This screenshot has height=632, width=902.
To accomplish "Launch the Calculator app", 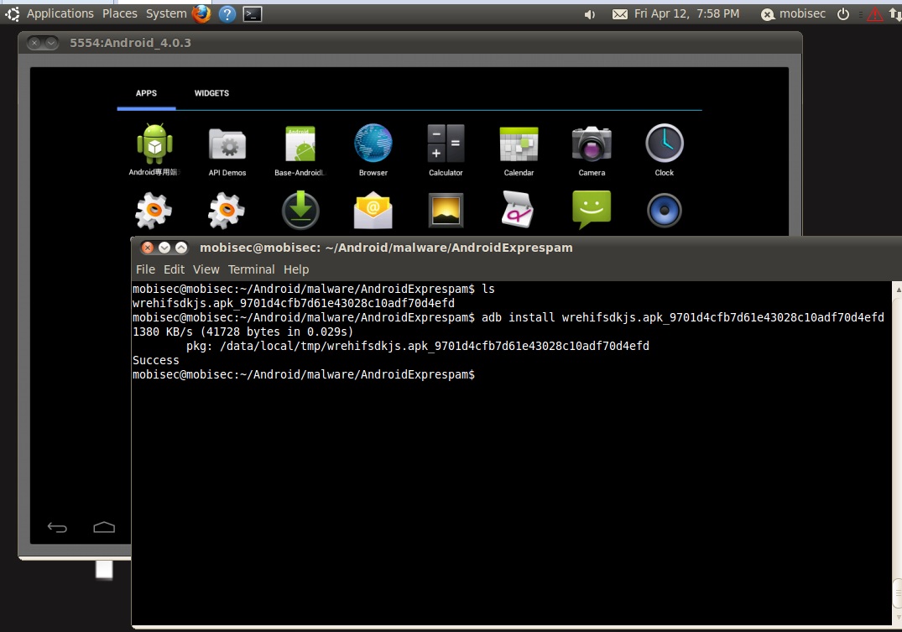I will [x=445, y=143].
